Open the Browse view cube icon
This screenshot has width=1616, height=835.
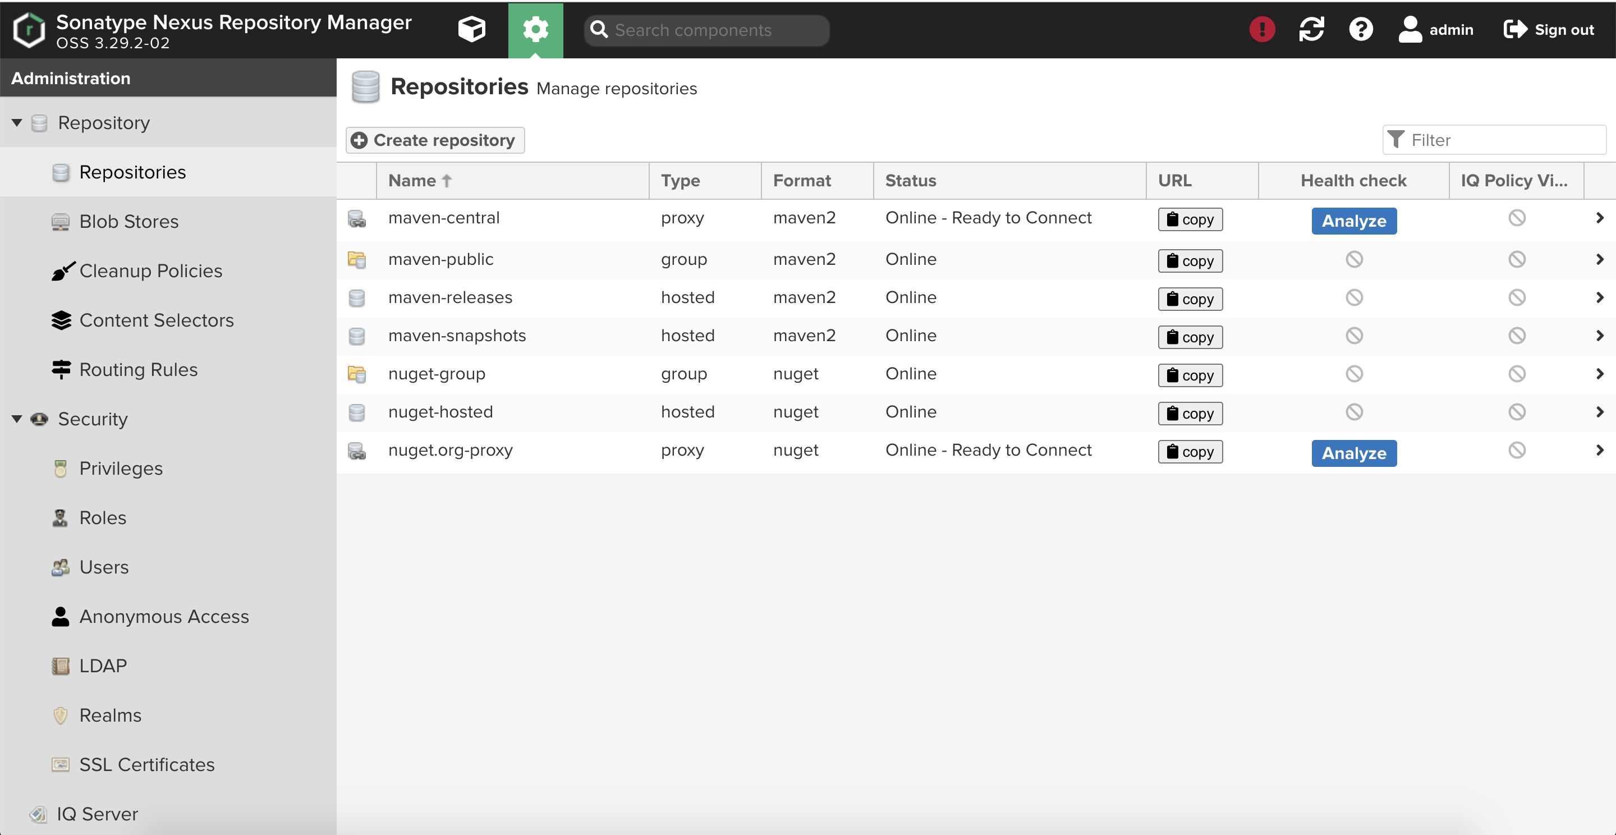pos(471,30)
